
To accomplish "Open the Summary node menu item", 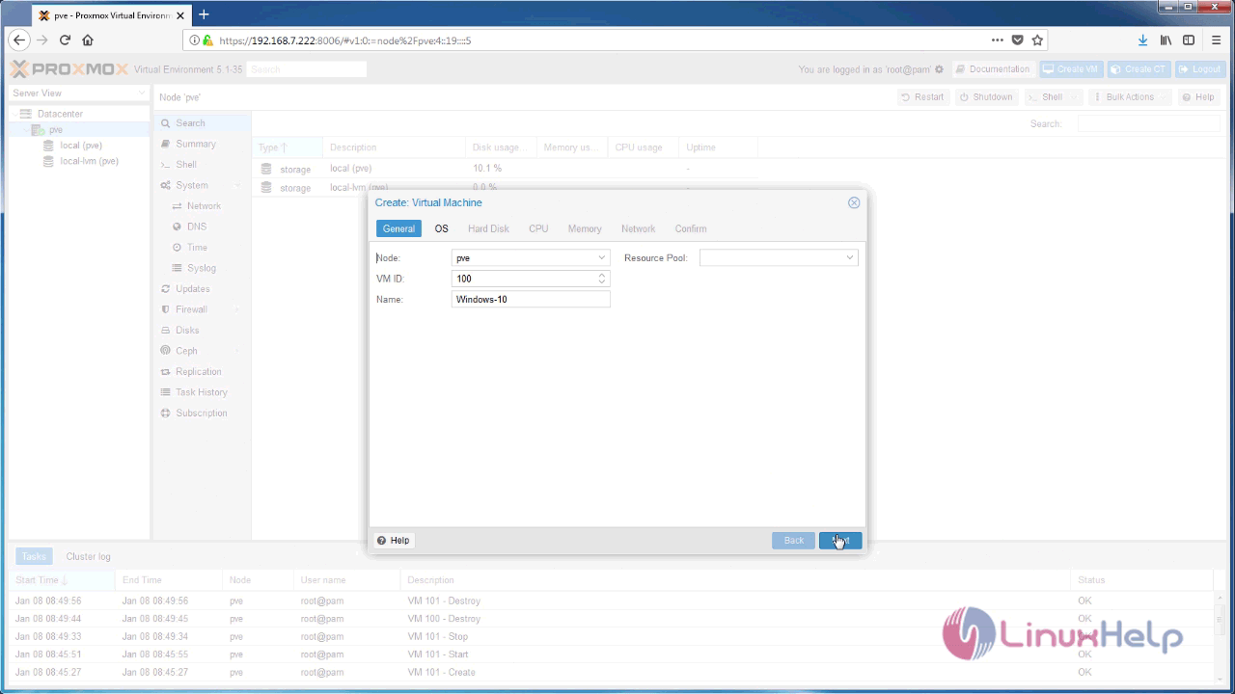I will tap(202, 144).
